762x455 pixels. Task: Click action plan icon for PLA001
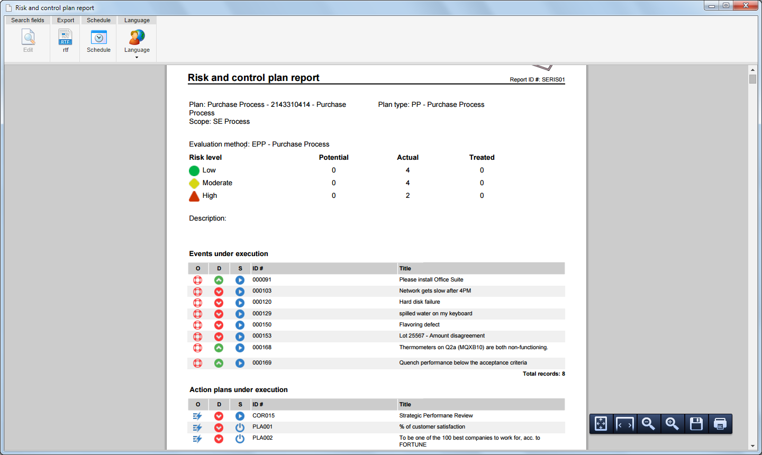coord(198,427)
